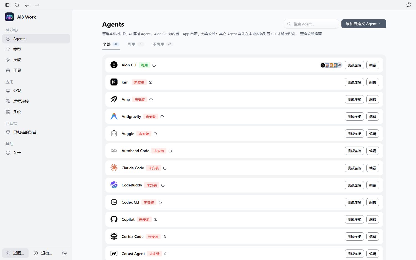416x260 pixels.
Task: Show info icon next to Antigravity
Action: click(x=162, y=117)
